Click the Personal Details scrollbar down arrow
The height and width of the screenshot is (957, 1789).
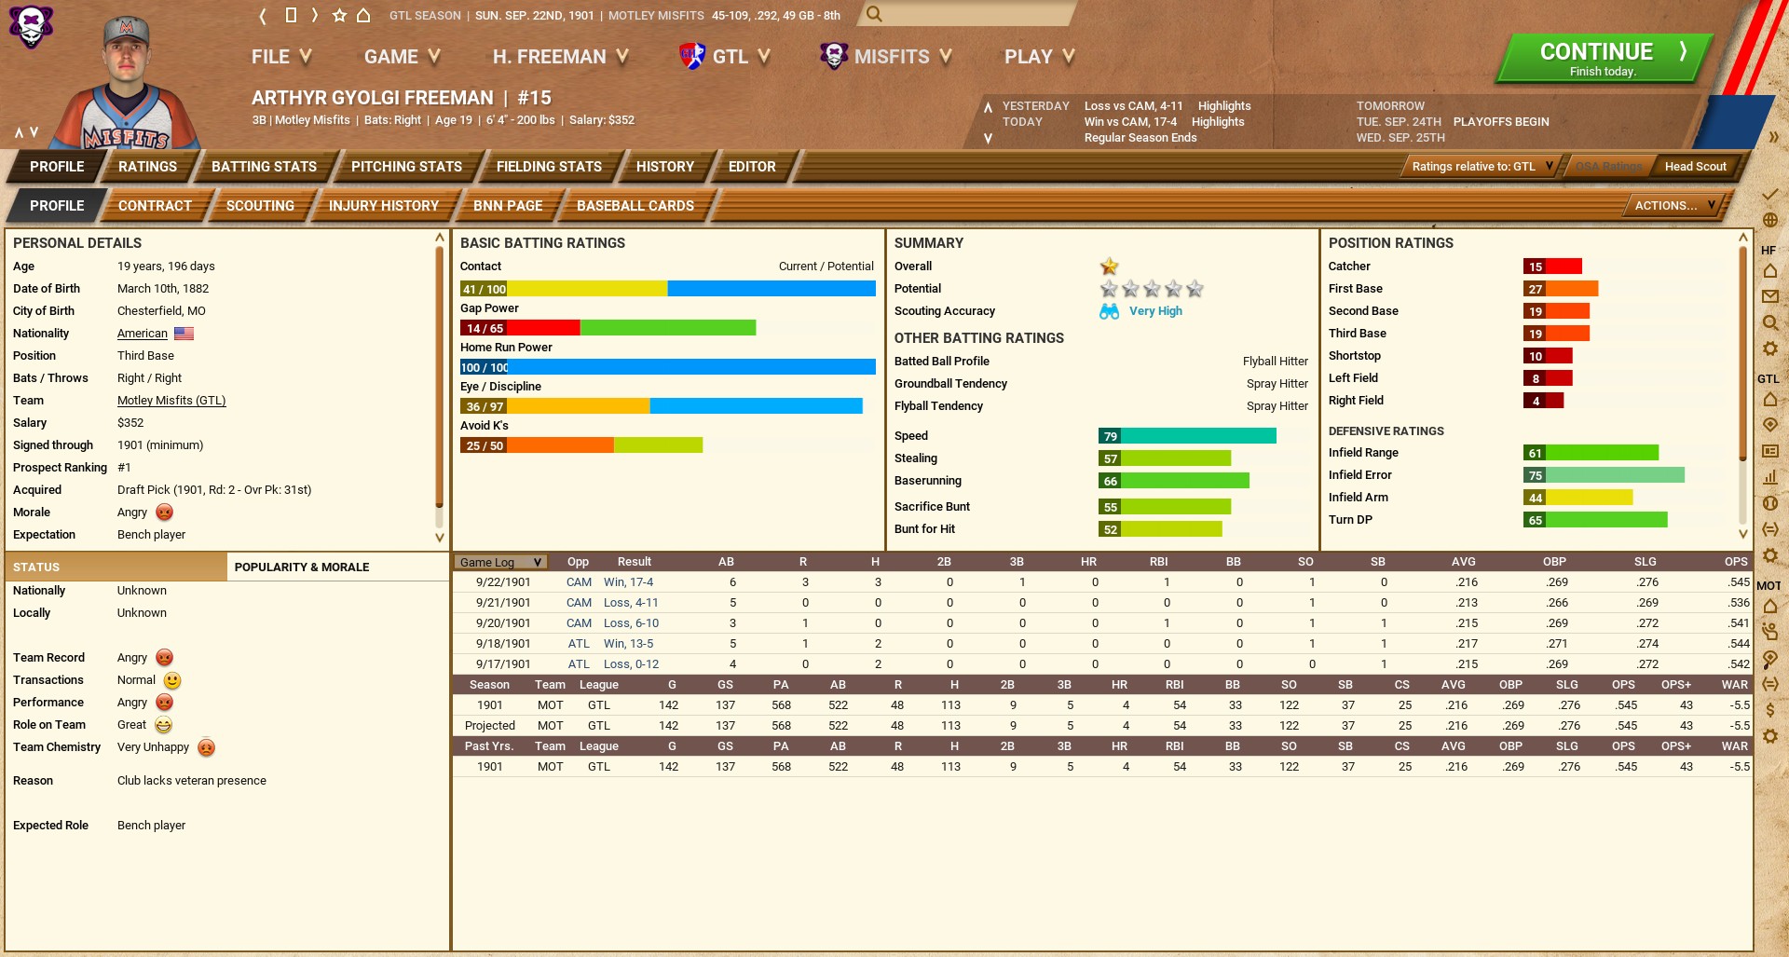pos(440,538)
